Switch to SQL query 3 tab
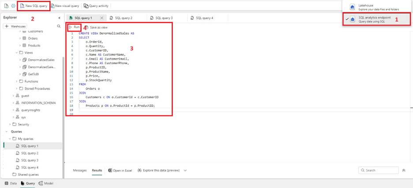413x188 pixels. [161, 18]
